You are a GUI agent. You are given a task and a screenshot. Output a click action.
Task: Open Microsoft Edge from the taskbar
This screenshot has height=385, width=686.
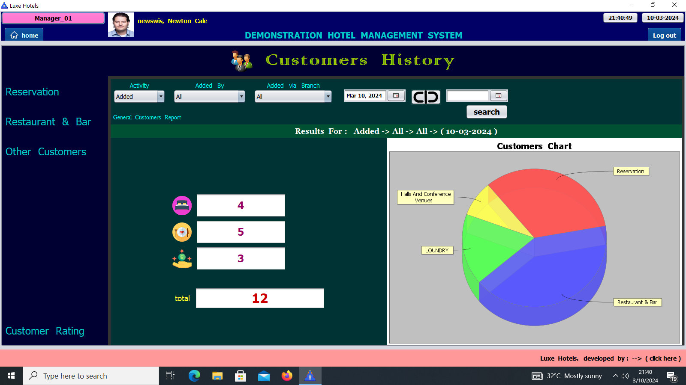pos(194,376)
